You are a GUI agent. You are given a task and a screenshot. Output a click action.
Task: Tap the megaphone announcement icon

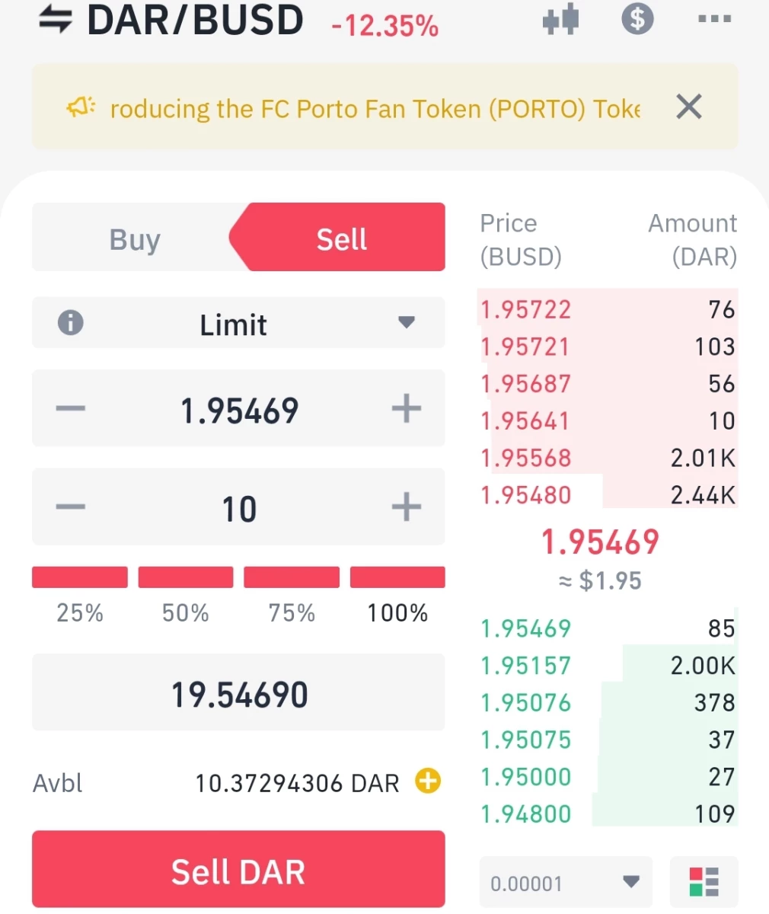[x=81, y=107]
